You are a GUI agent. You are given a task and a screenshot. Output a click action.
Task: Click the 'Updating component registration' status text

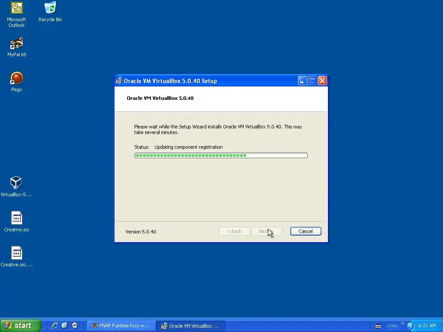click(x=189, y=147)
